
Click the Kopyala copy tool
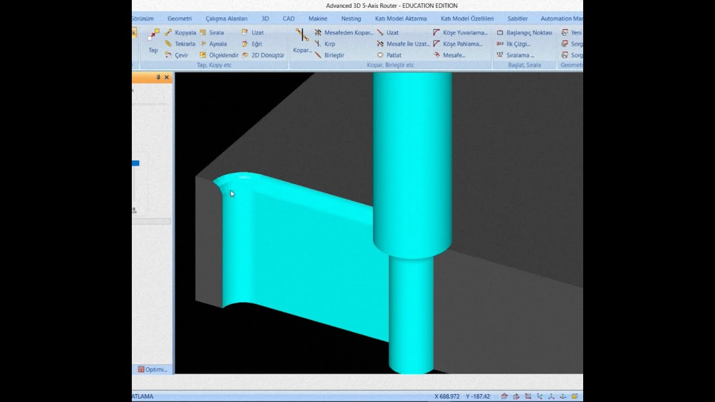coord(180,32)
